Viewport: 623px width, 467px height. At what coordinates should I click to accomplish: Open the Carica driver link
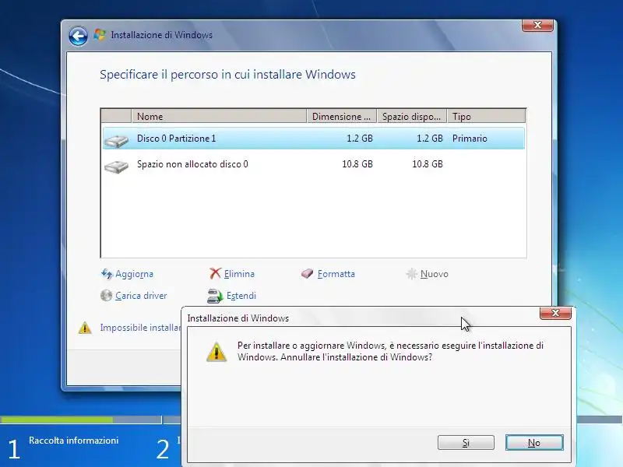pos(141,296)
